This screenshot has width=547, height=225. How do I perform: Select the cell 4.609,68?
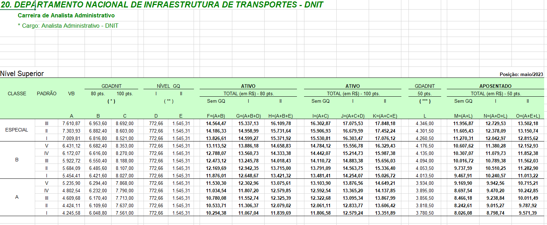click(71, 198)
